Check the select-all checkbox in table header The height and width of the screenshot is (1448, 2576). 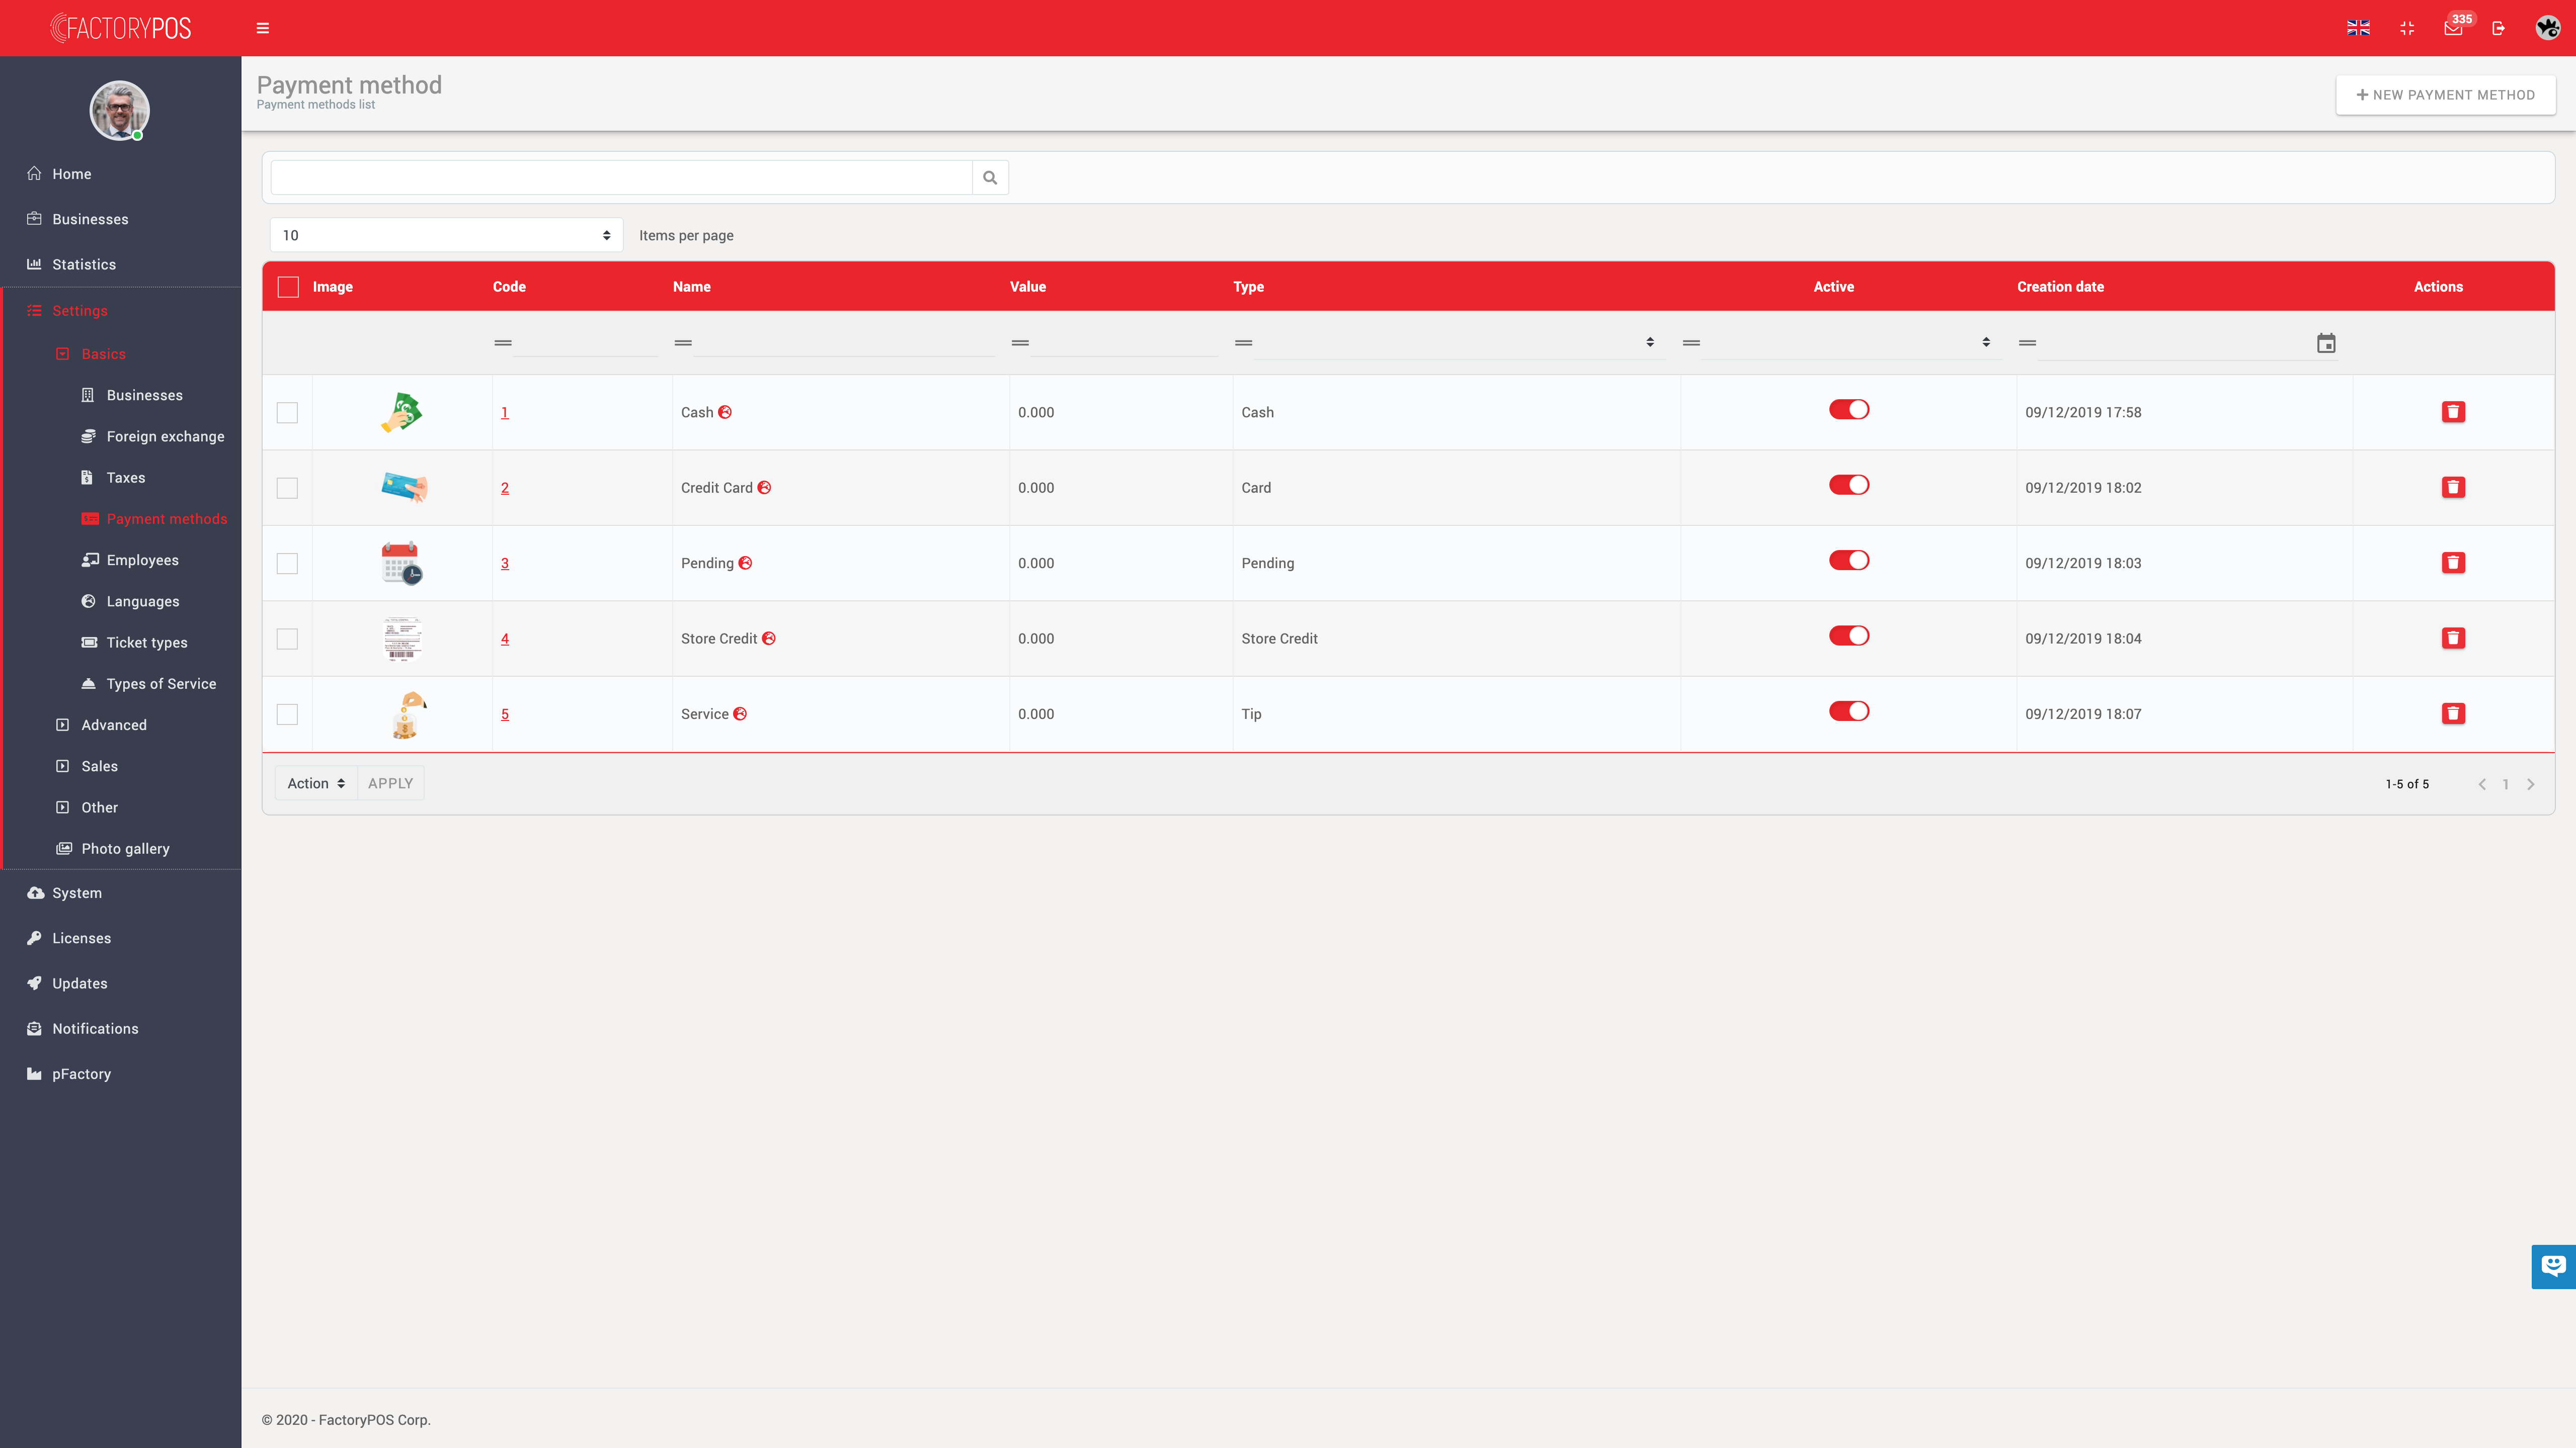pos(288,287)
